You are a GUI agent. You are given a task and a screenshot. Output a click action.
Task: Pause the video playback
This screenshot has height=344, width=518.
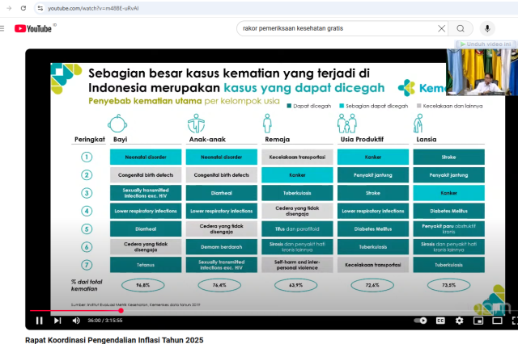pyautogui.click(x=39, y=321)
